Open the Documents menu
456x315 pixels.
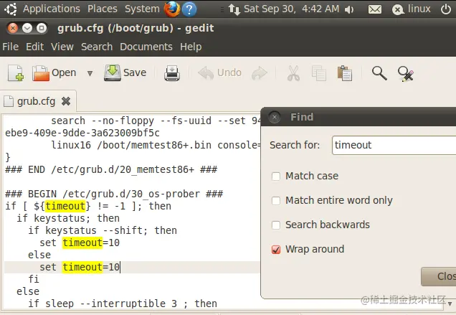click(146, 47)
